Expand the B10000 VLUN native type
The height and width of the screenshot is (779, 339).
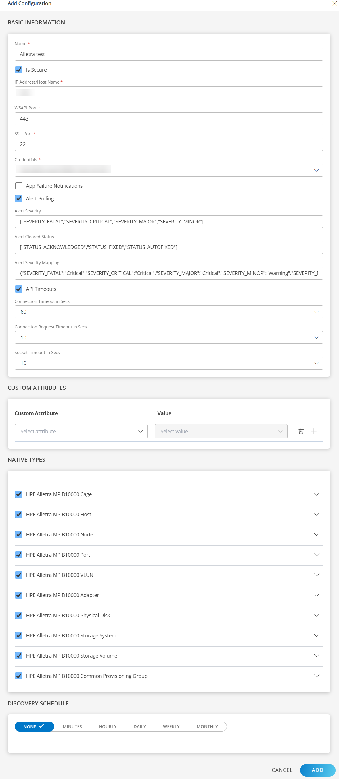316,575
